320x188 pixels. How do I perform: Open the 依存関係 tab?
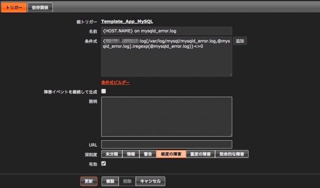pos(40,7)
